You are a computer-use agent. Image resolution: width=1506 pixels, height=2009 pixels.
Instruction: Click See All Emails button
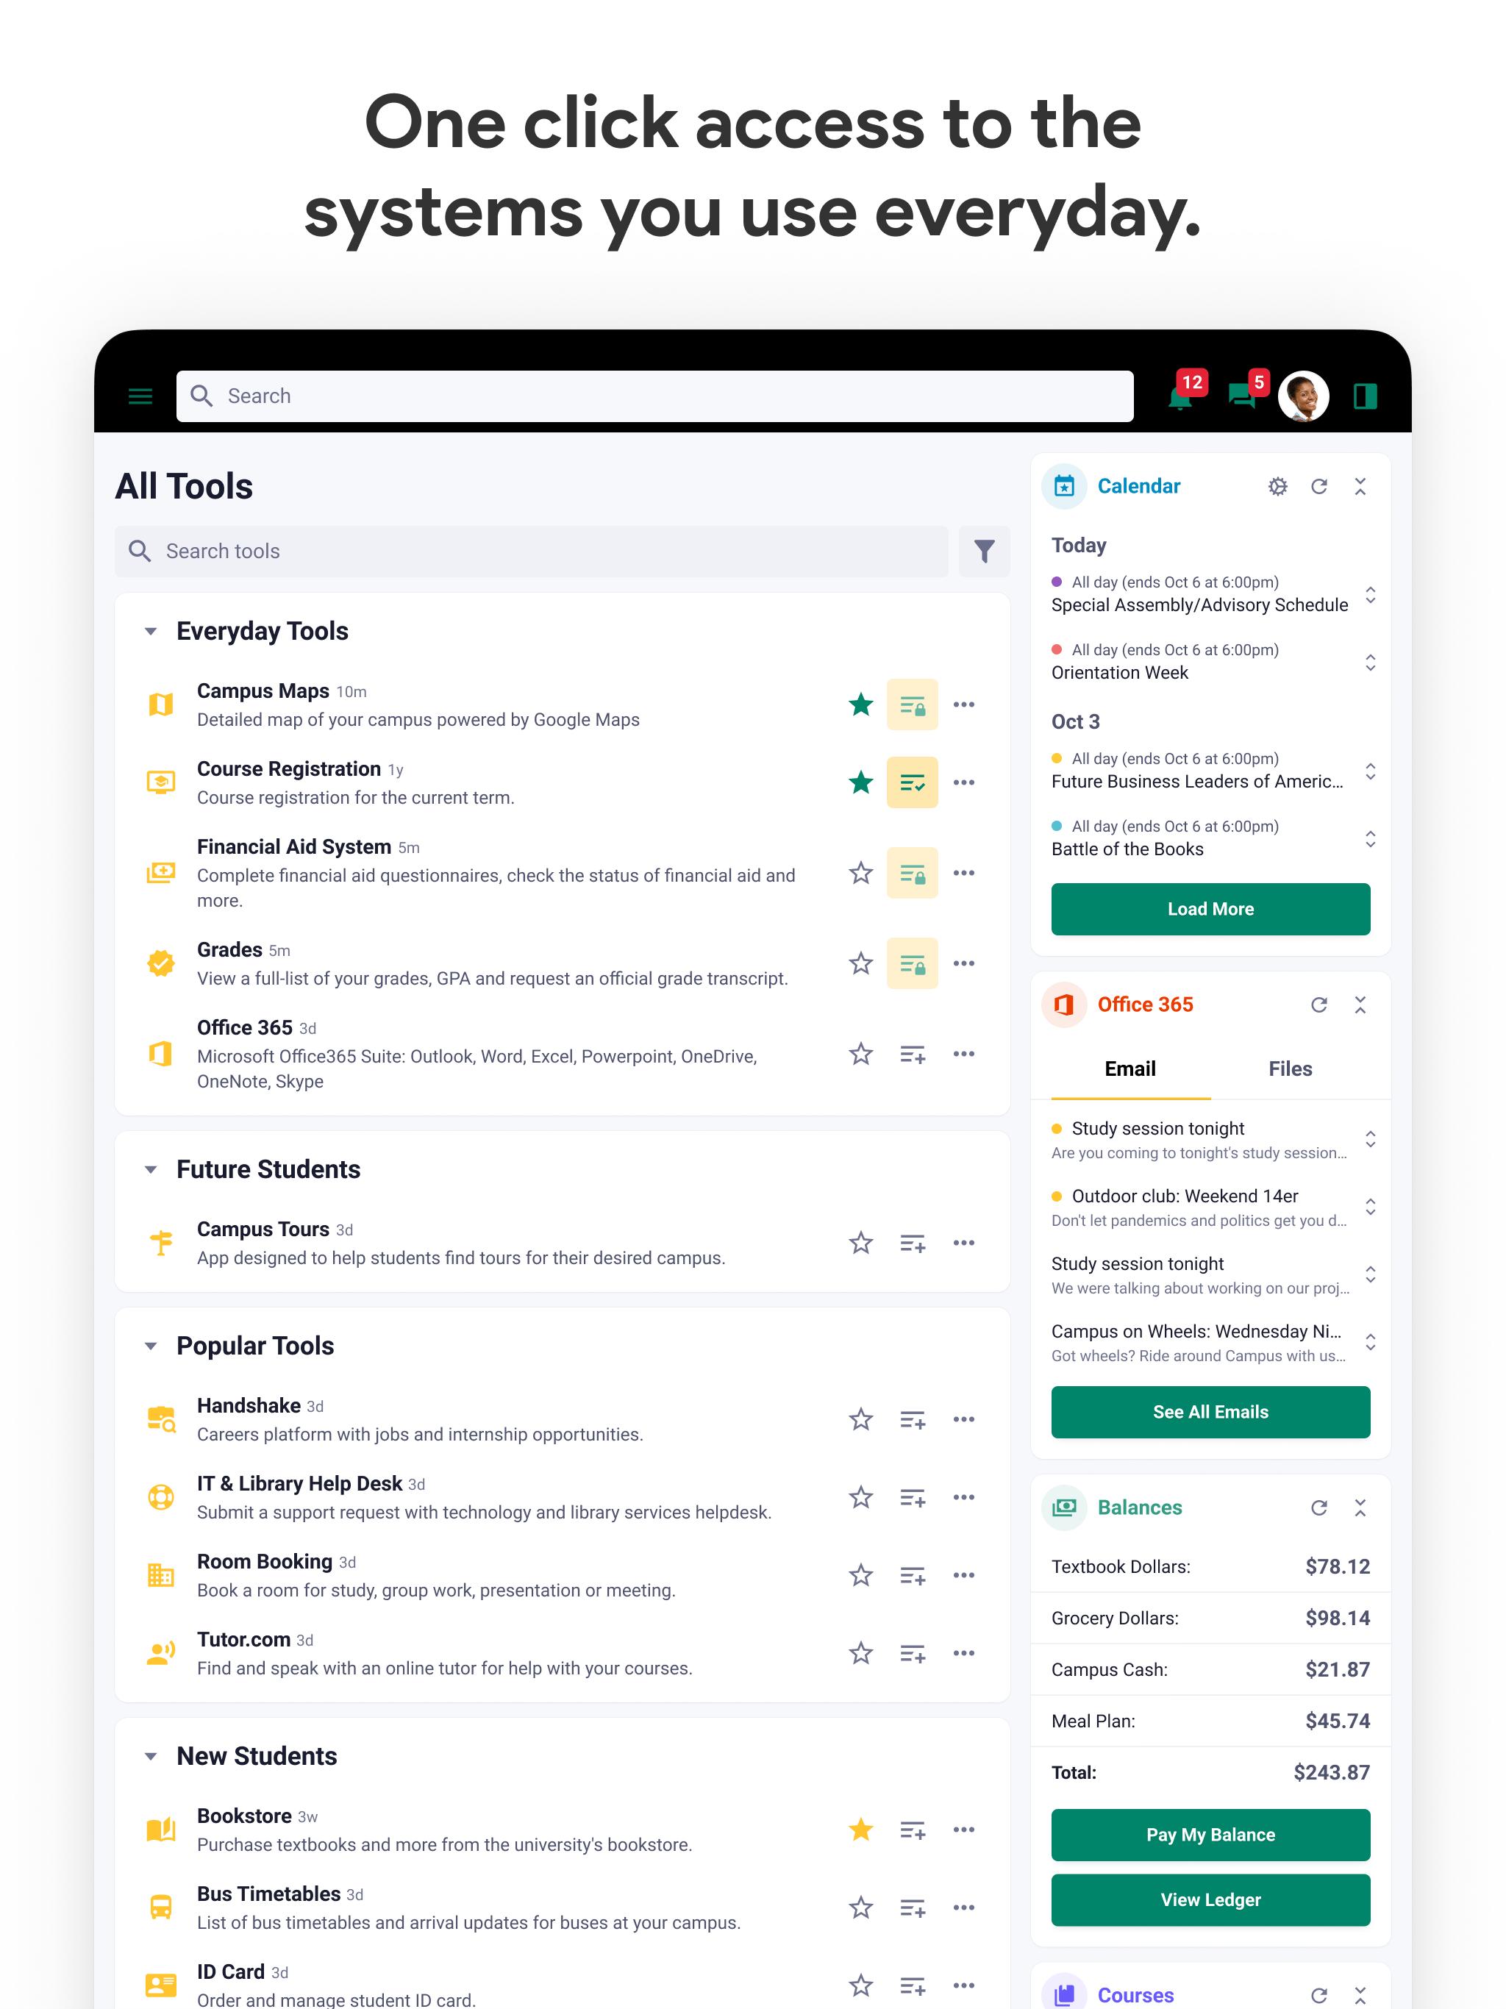tap(1210, 1413)
